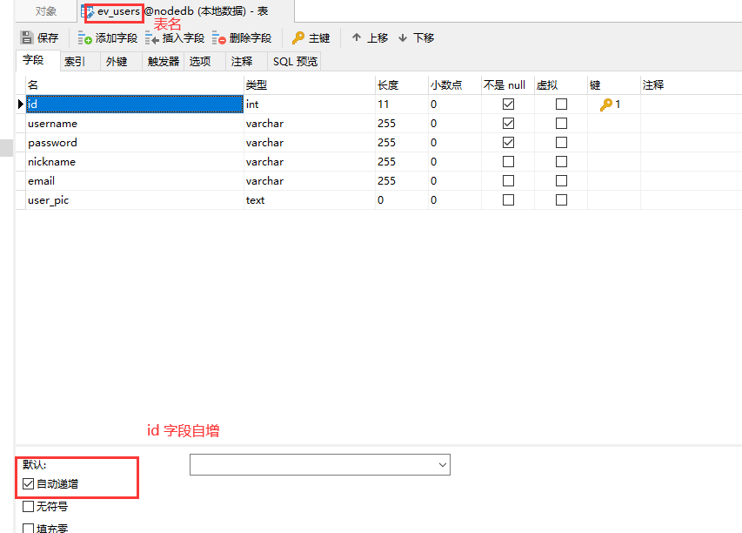Switch to the SQL Preview (SQL 预览) tab
This screenshot has width=742, height=533.
294,62
